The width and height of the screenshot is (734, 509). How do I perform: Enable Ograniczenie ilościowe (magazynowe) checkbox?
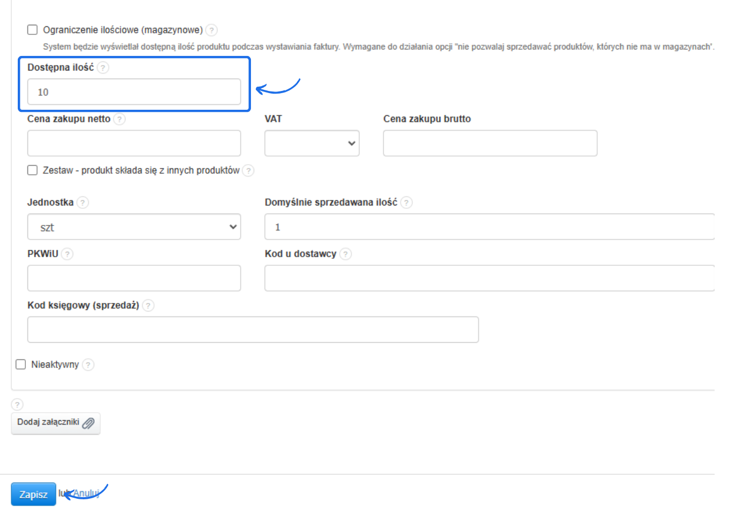pyautogui.click(x=33, y=30)
